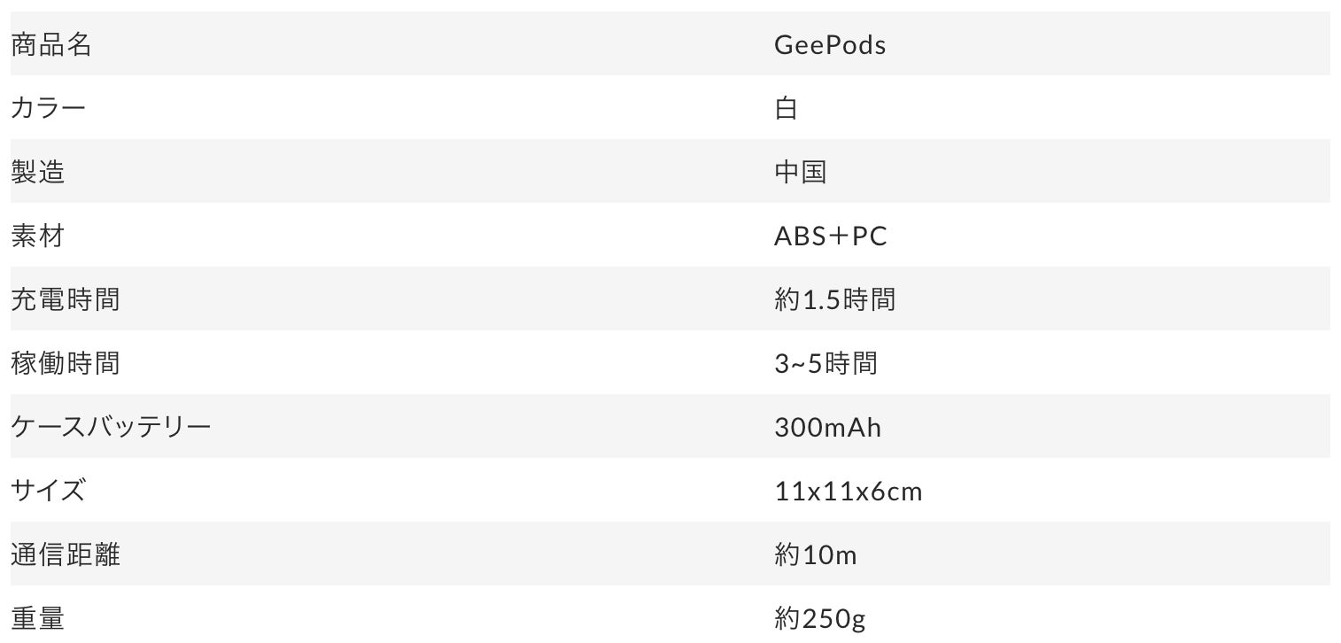
Task: Select the 11x11x6cm size value
Action: tap(848, 491)
